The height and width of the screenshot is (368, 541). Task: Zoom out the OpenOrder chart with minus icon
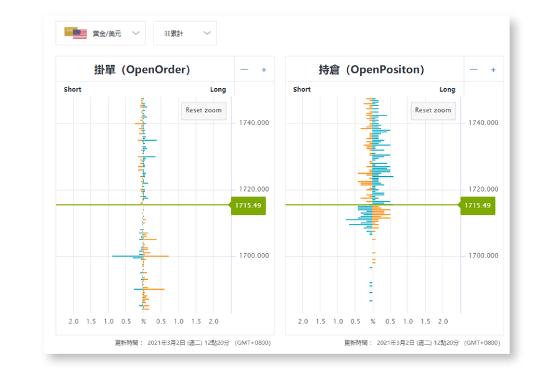244,70
